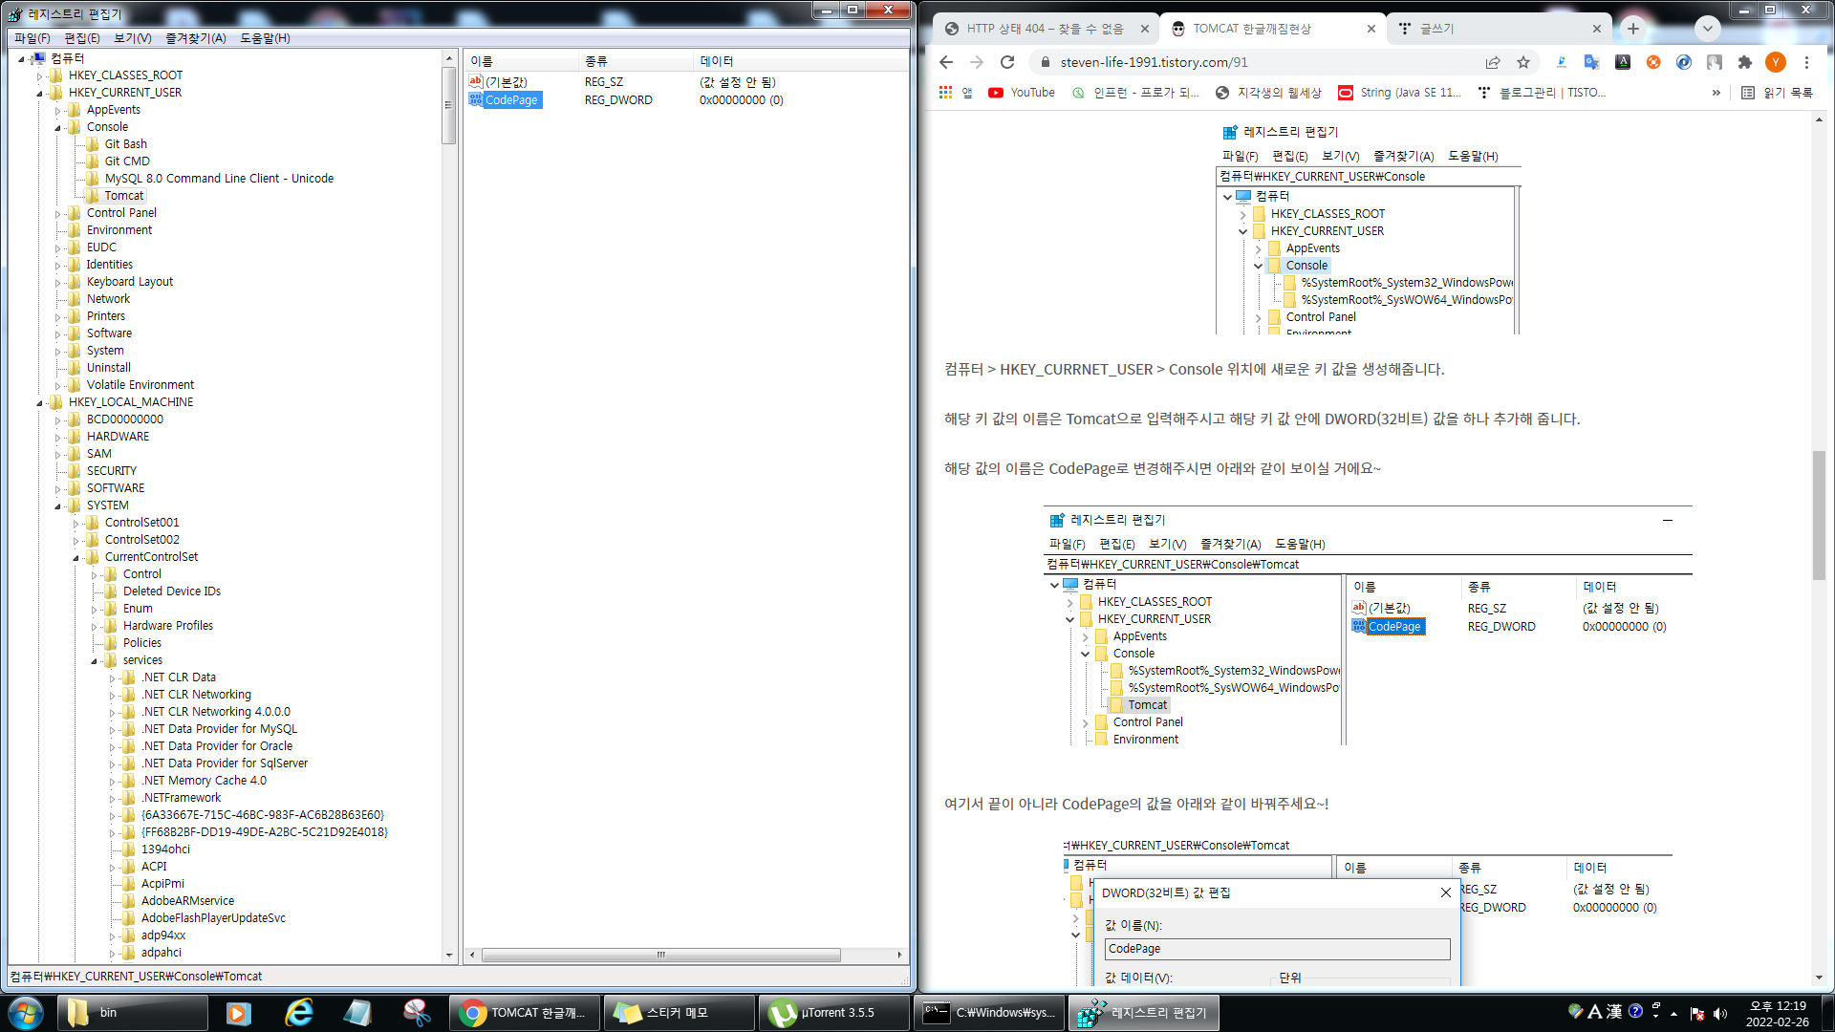Click the Hanja 漢 conversion icon in tray
1835x1032 pixels.
(x=1614, y=1011)
